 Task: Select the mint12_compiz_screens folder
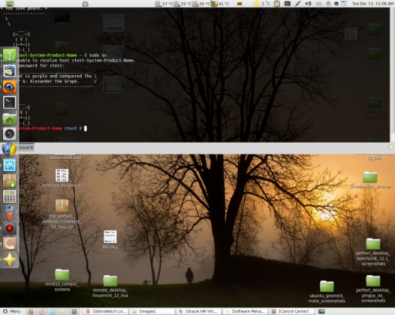click(x=62, y=280)
